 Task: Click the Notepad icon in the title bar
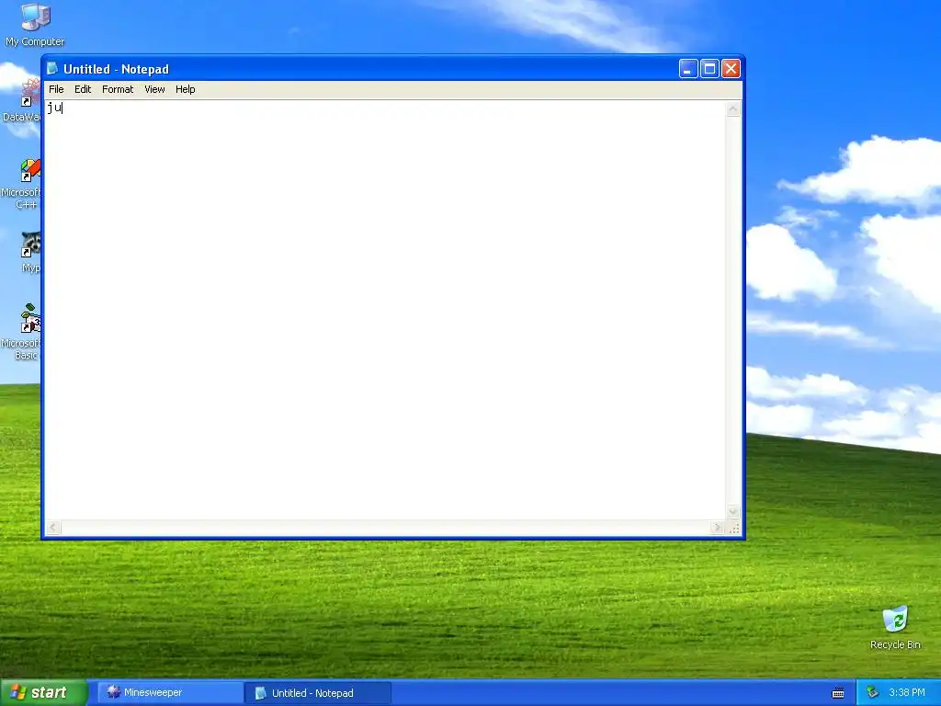tap(52, 68)
